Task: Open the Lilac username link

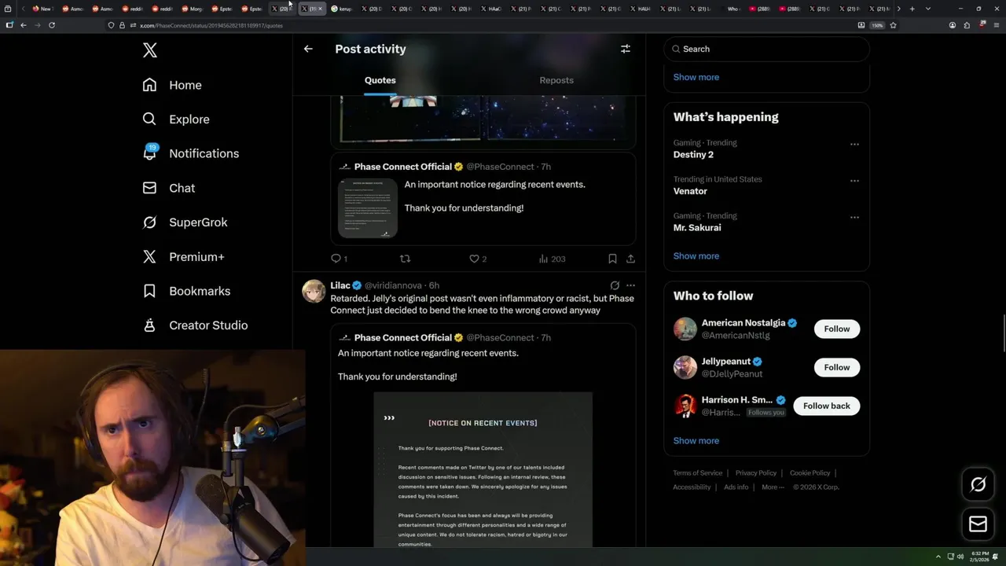Action: click(340, 285)
